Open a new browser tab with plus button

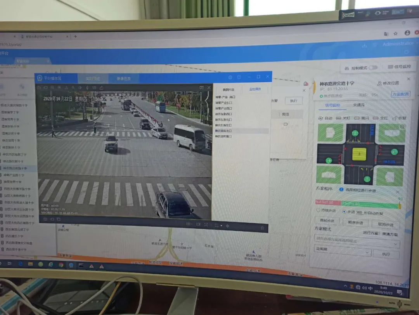75,37
